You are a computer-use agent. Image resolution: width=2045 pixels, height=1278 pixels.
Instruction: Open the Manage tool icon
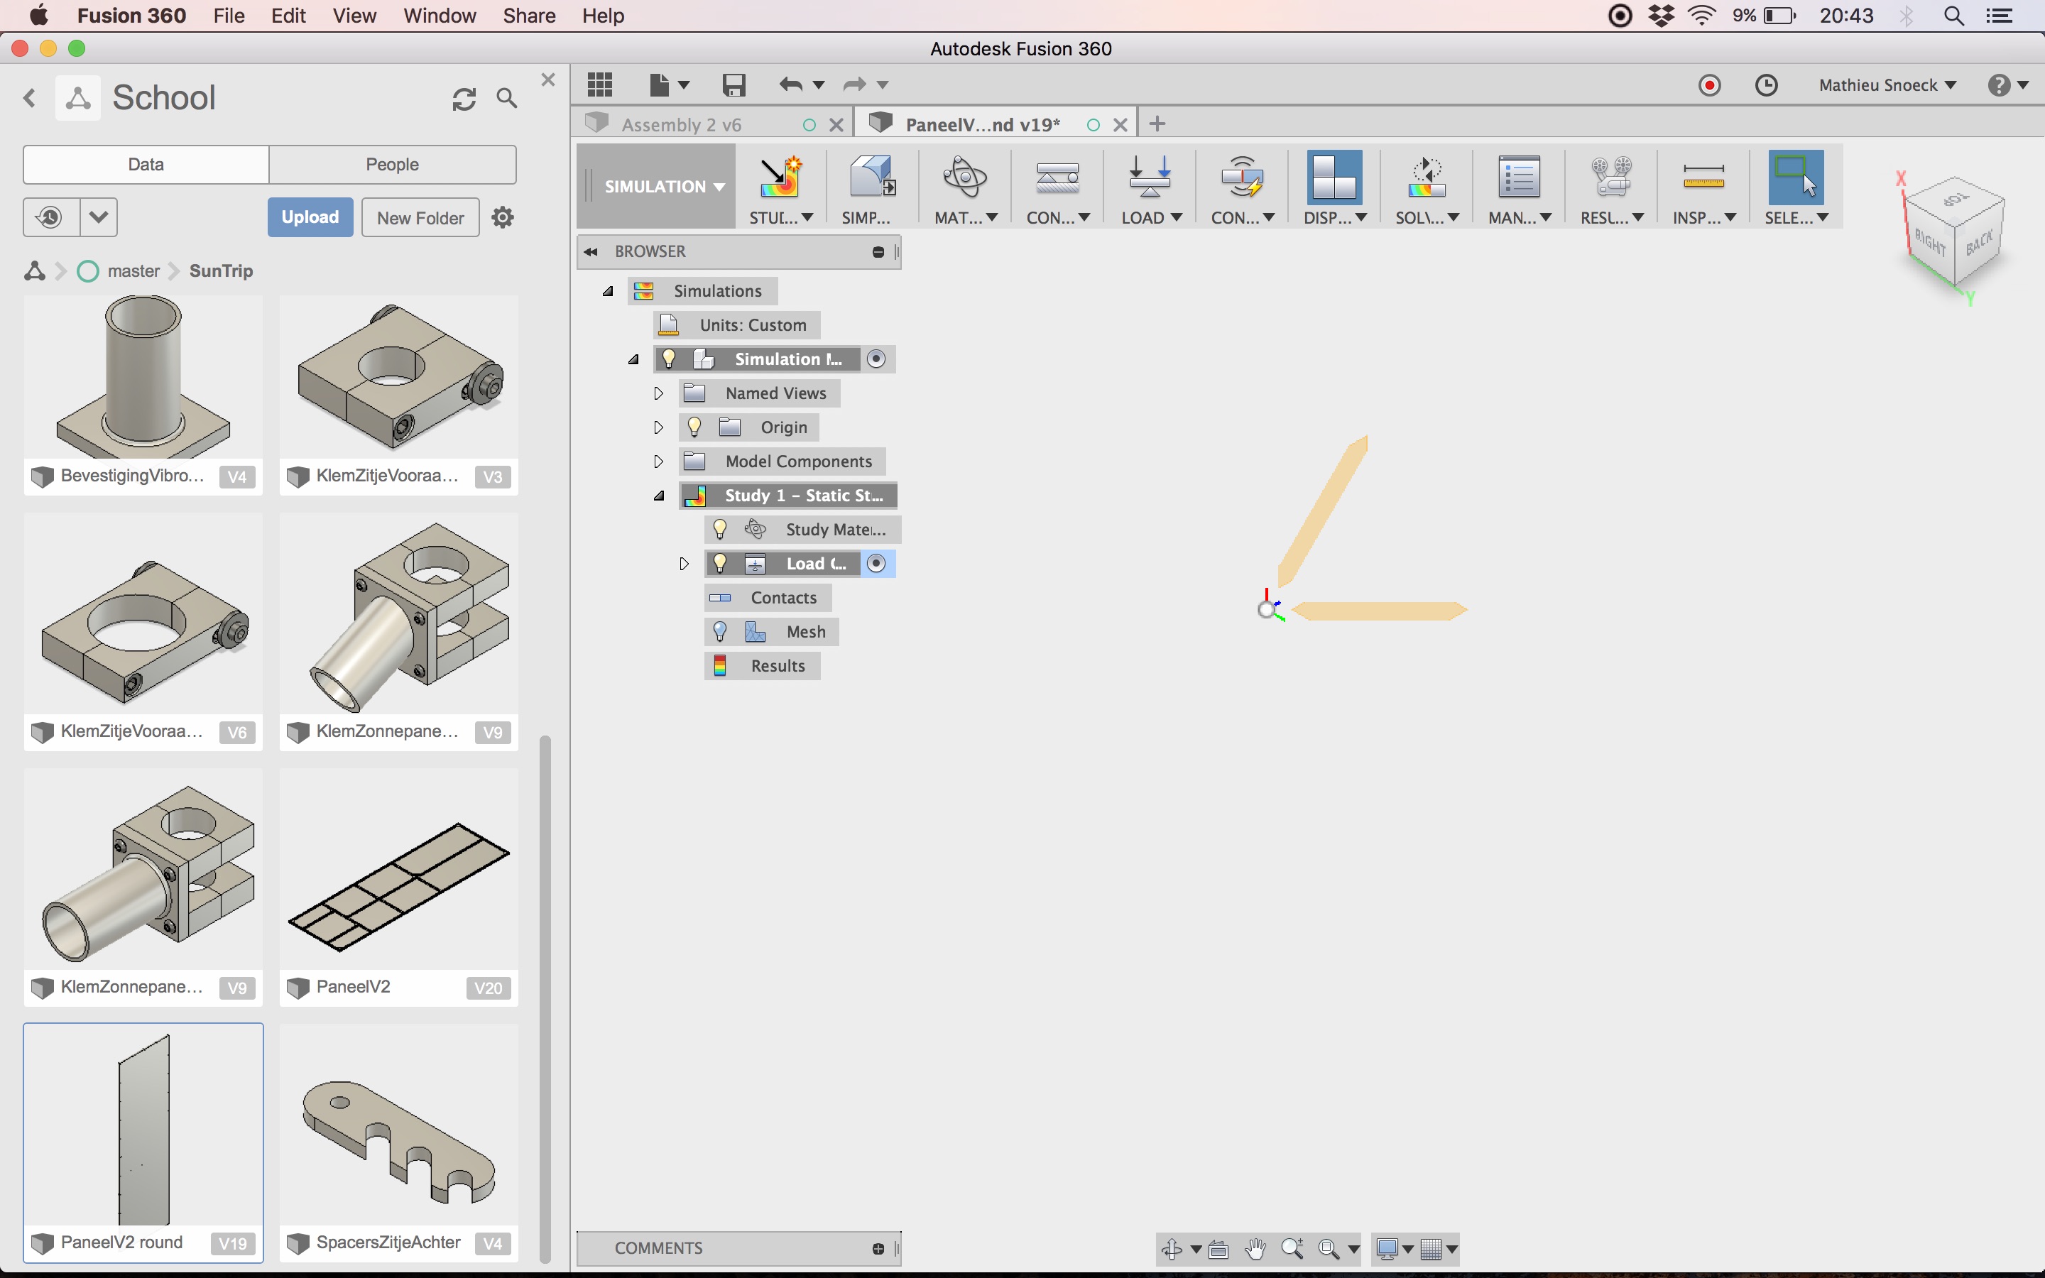point(1519,177)
